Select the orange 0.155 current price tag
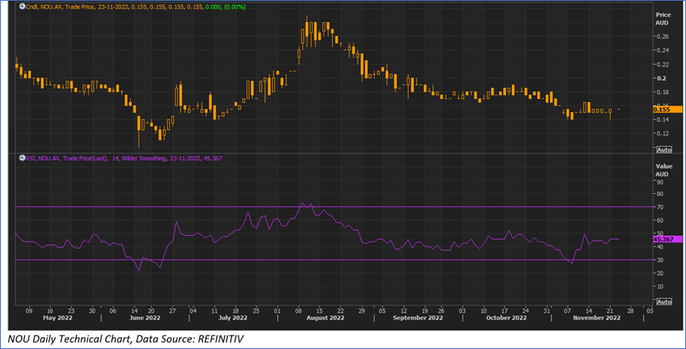 pos(667,109)
